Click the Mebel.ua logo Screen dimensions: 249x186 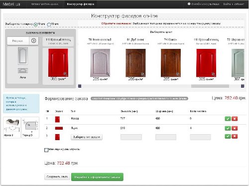pyautogui.click(x=11, y=4)
